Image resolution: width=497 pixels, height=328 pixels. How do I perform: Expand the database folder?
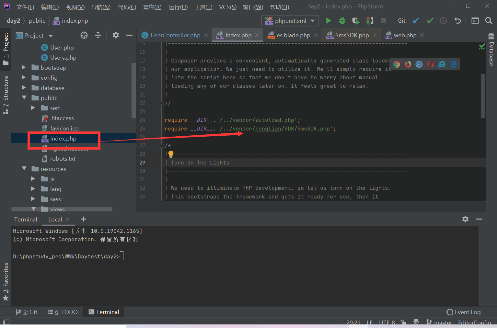click(x=23, y=87)
